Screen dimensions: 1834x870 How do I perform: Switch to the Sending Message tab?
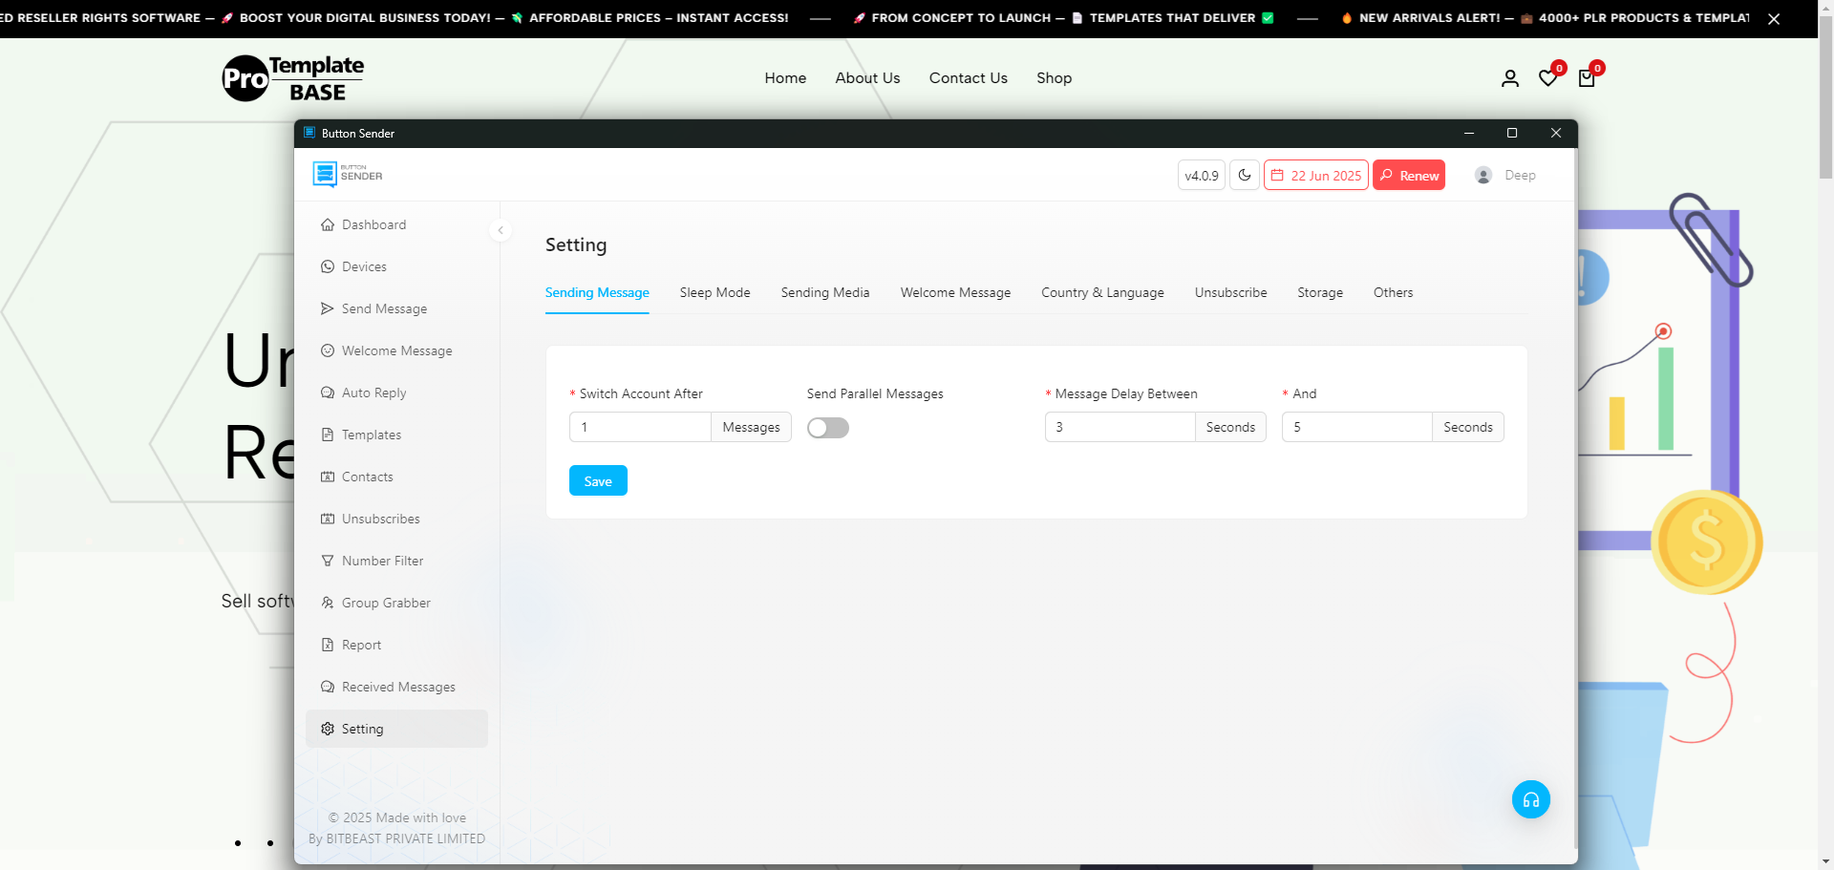(597, 292)
